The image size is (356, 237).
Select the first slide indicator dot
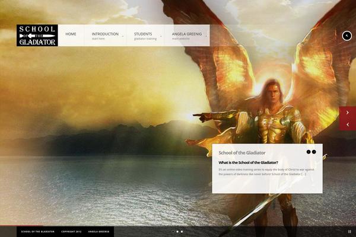pos(173,232)
